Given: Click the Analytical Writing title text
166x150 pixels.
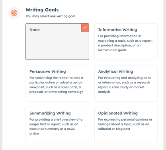Looking at the screenshot, I should [115, 71].
